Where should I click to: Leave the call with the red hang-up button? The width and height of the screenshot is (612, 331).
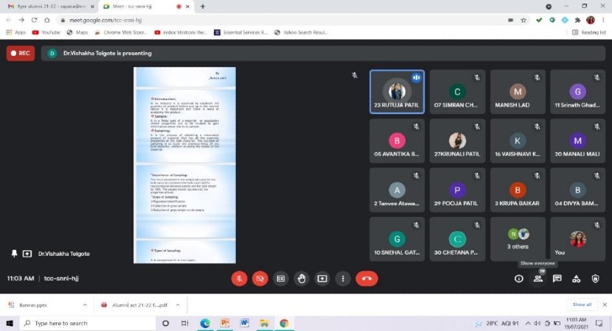click(x=366, y=279)
